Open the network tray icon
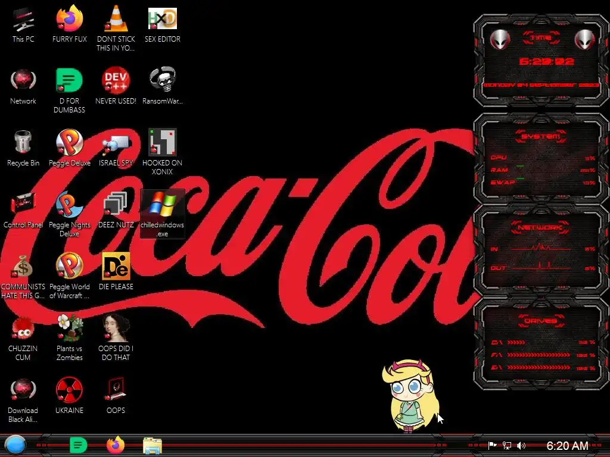The height and width of the screenshot is (457, 610). tap(506, 445)
